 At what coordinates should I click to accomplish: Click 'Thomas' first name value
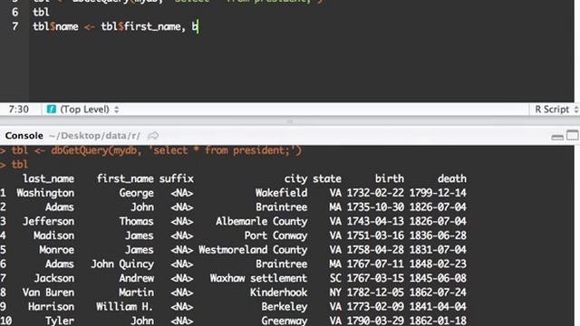(x=136, y=221)
